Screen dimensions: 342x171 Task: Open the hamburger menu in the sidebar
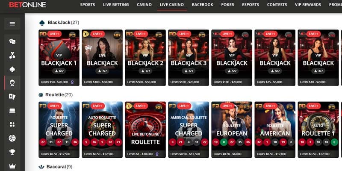(x=12, y=24)
